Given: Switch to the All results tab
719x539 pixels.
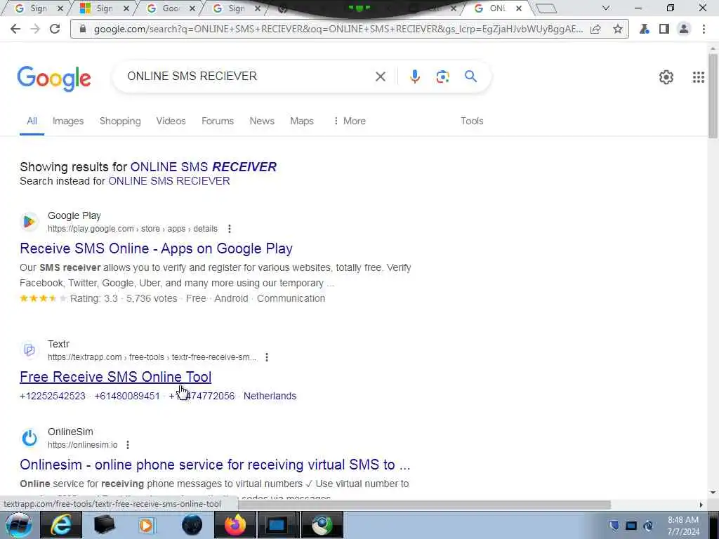Looking at the screenshot, I should coord(32,121).
